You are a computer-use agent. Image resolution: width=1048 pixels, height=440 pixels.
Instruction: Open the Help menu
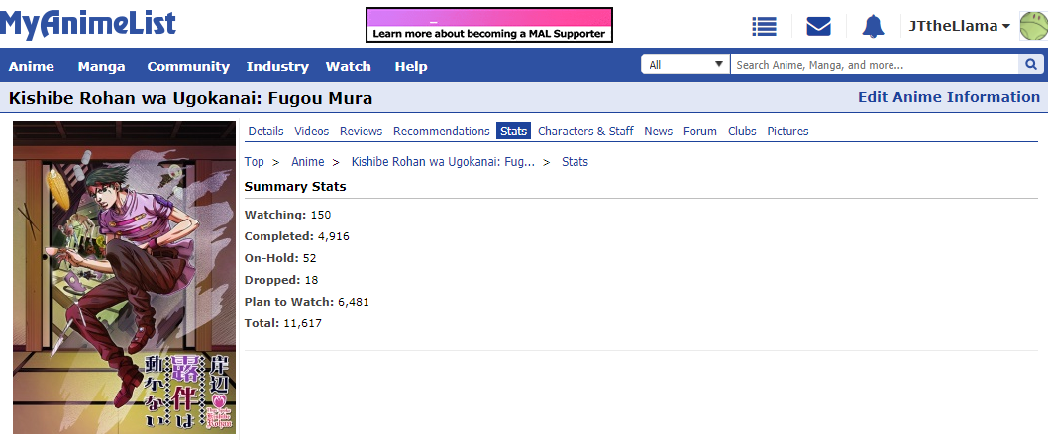coord(411,66)
